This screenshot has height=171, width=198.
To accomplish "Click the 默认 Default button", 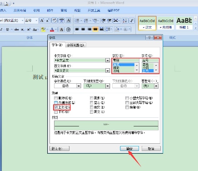I will [x=59, y=149].
